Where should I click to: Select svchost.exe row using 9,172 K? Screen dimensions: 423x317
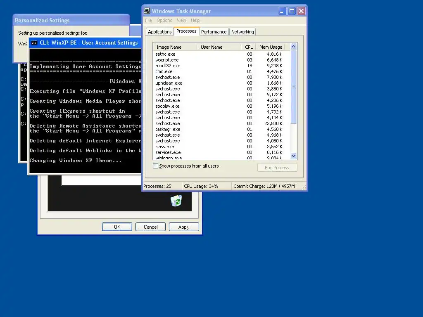tap(221, 95)
